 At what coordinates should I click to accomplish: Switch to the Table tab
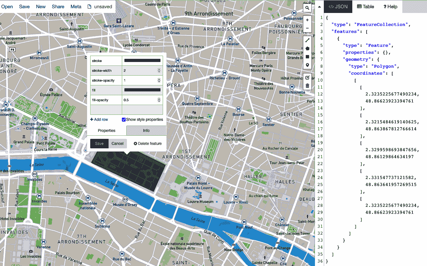(366, 7)
